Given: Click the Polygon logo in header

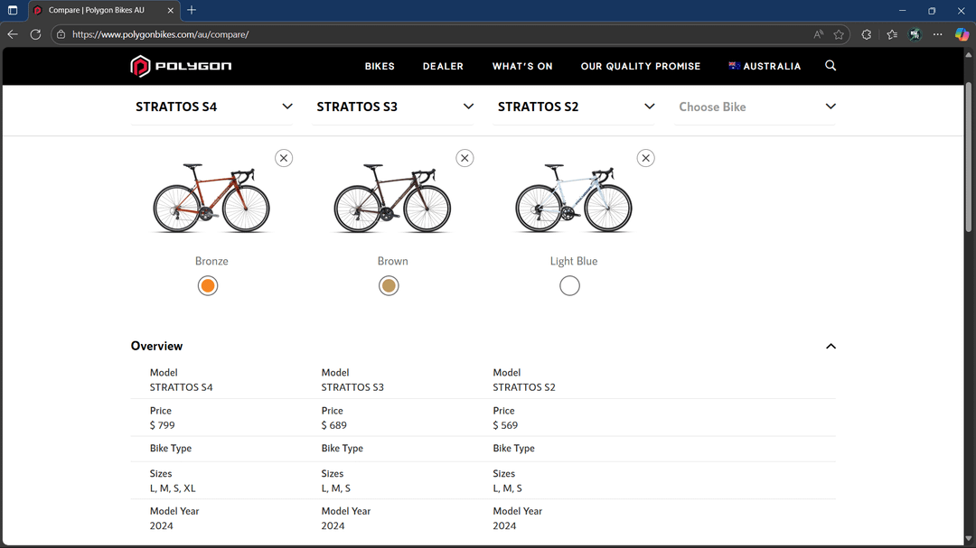Looking at the screenshot, I should point(181,66).
